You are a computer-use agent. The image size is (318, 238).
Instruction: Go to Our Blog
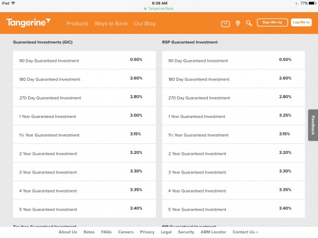tap(145, 23)
